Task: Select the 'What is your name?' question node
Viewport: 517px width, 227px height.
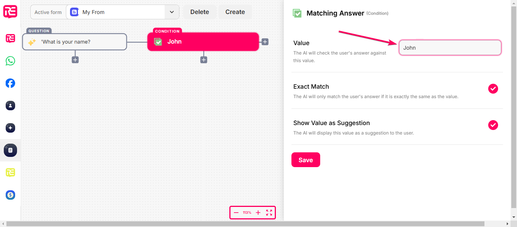Action: point(75,42)
